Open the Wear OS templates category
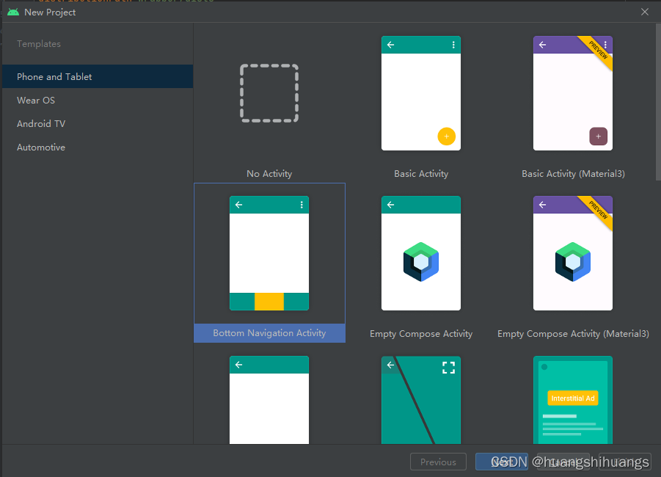 point(34,100)
